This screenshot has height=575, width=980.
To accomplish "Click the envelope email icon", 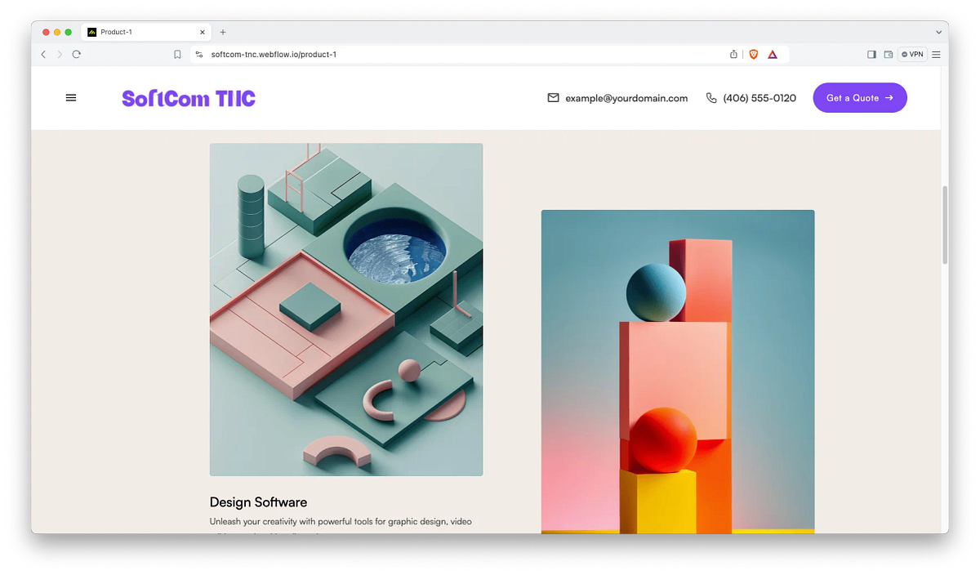I will (x=553, y=98).
